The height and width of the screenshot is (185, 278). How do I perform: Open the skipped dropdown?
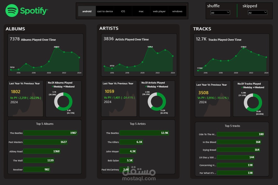point(257,12)
